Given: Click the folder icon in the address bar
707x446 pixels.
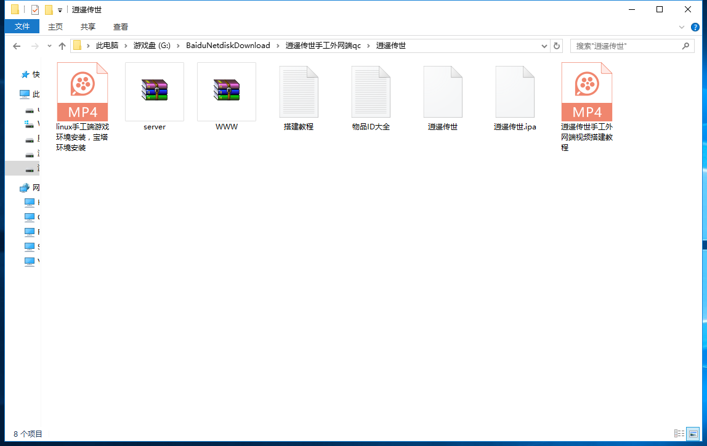Looking at the screenshot, I should [x=77, y=46].
